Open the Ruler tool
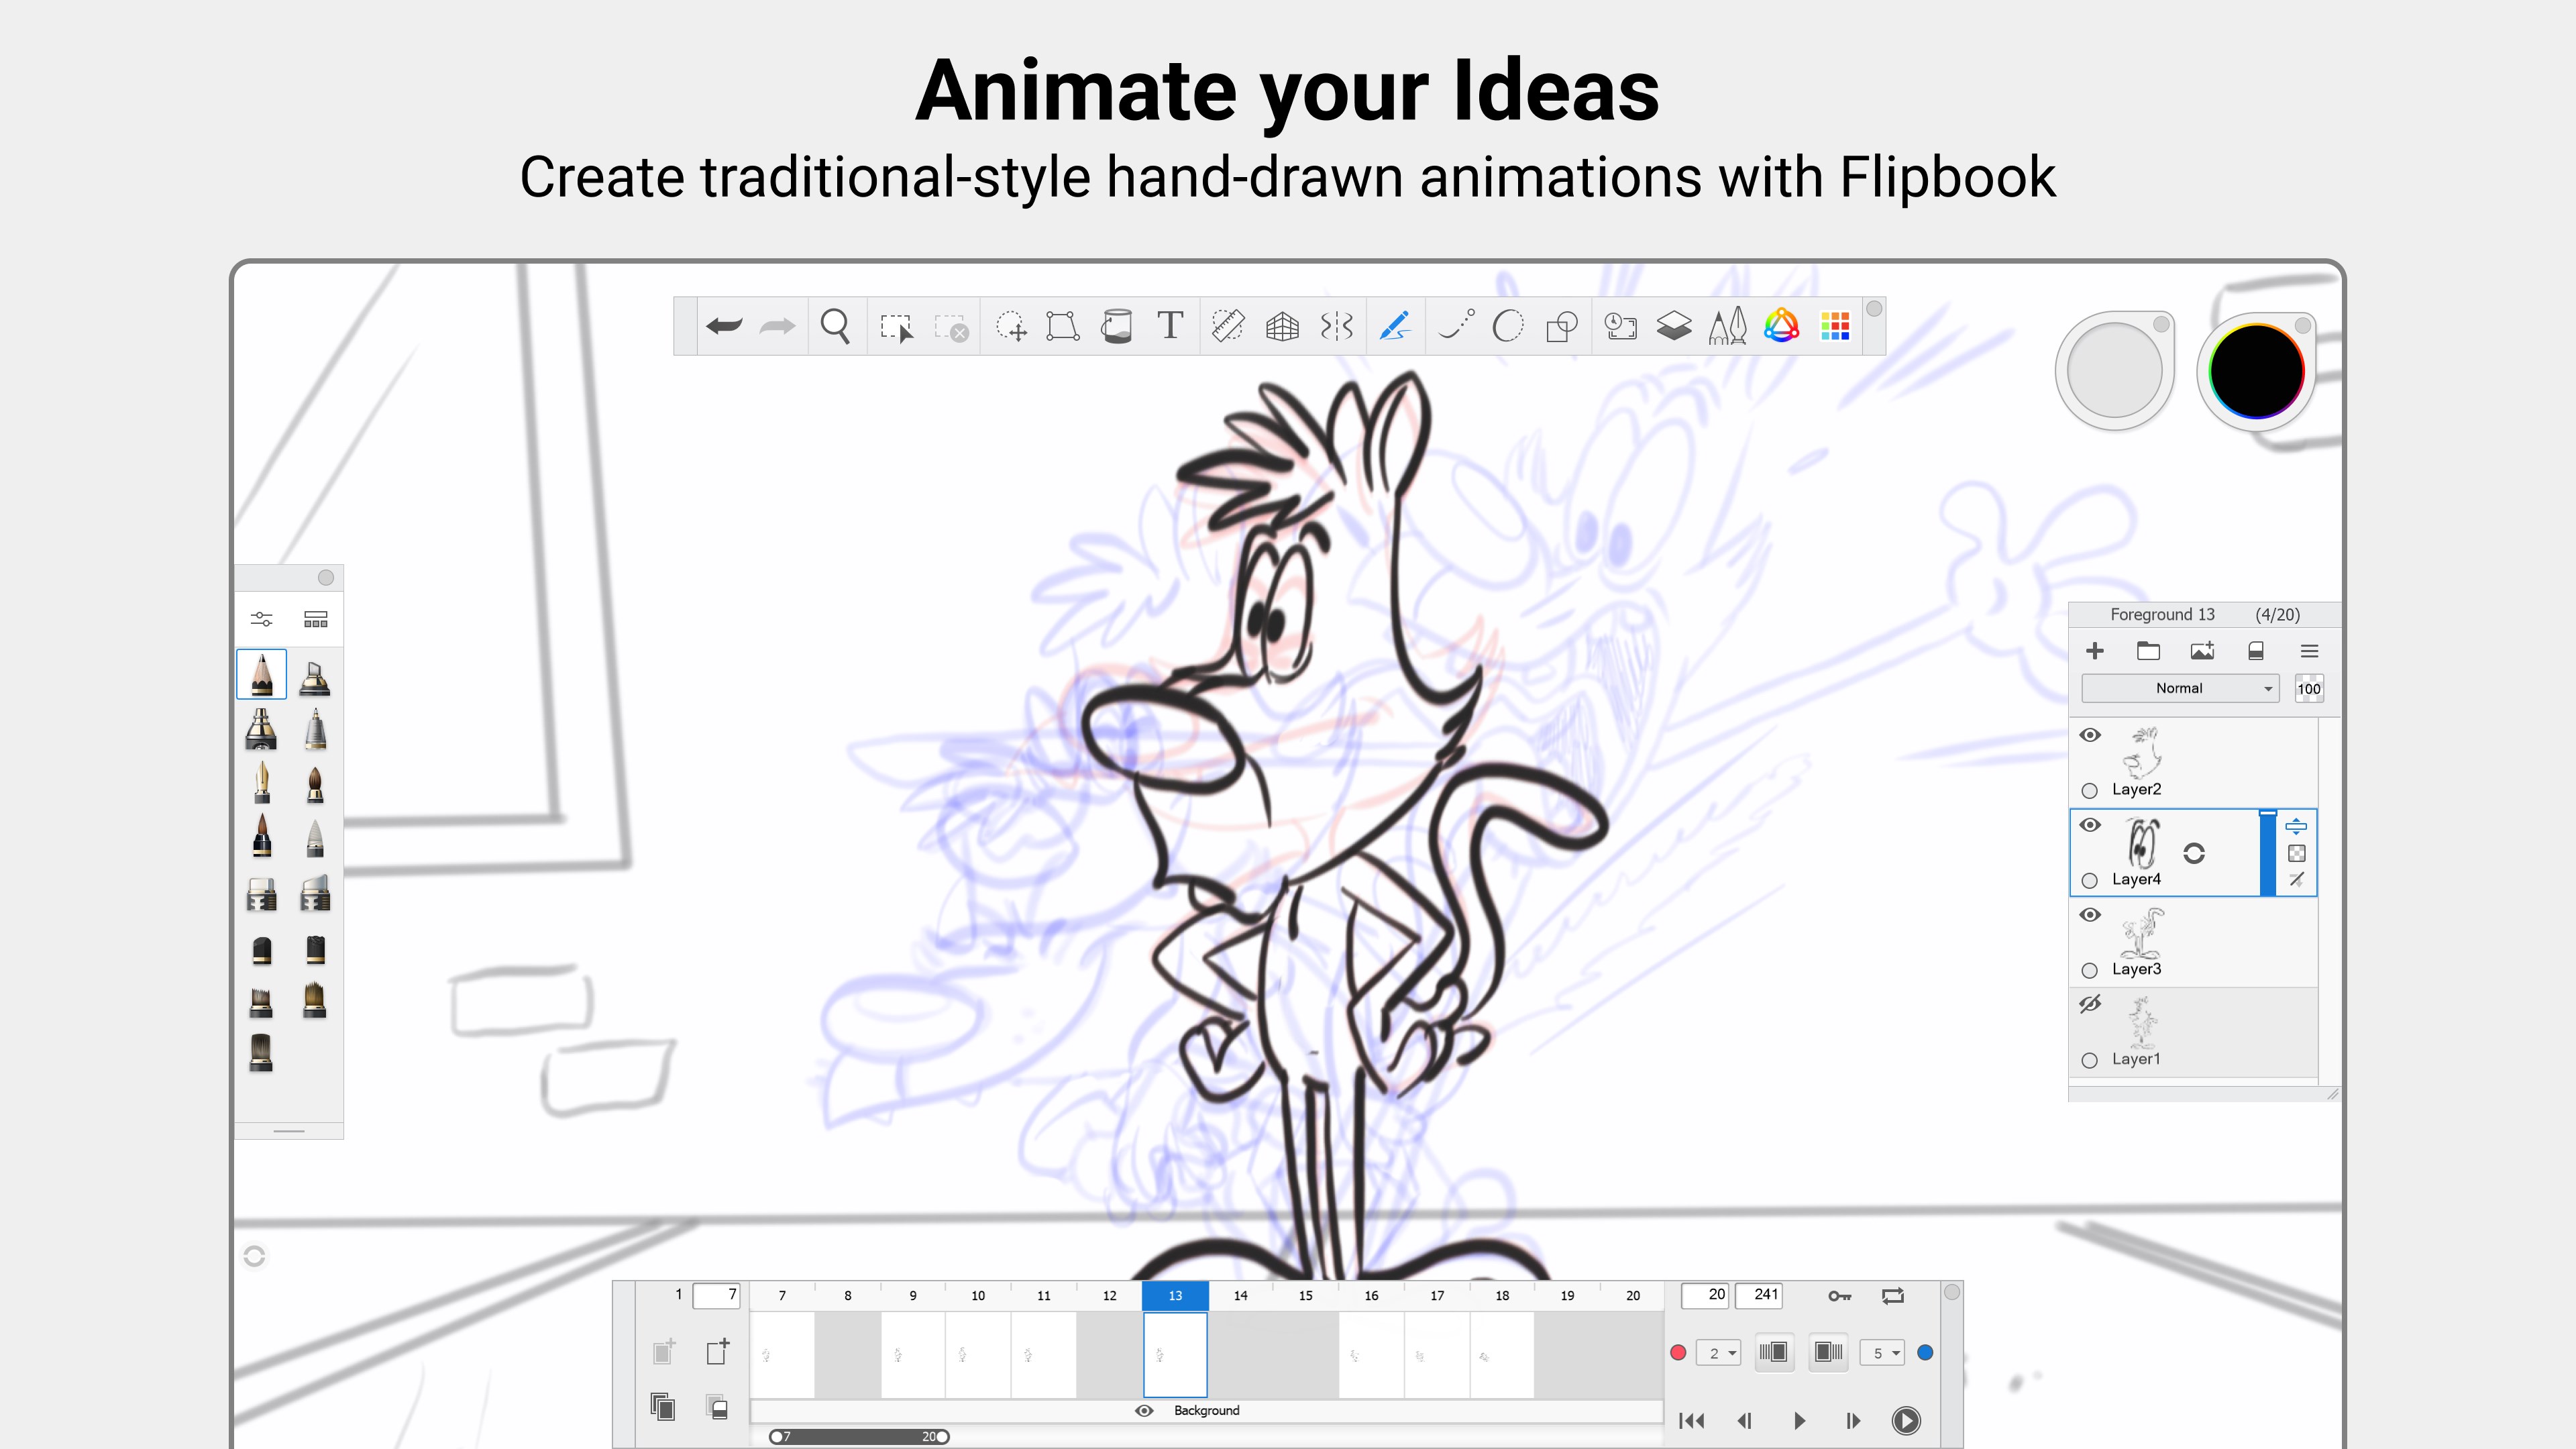The height and width of the screenshot is (1449, 2576). pos(1228,325)
